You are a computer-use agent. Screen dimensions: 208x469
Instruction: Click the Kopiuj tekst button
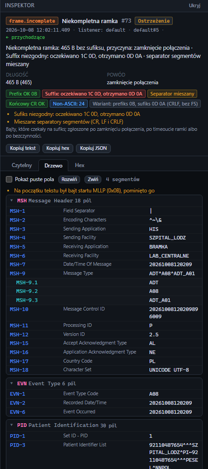coord(23,148)
